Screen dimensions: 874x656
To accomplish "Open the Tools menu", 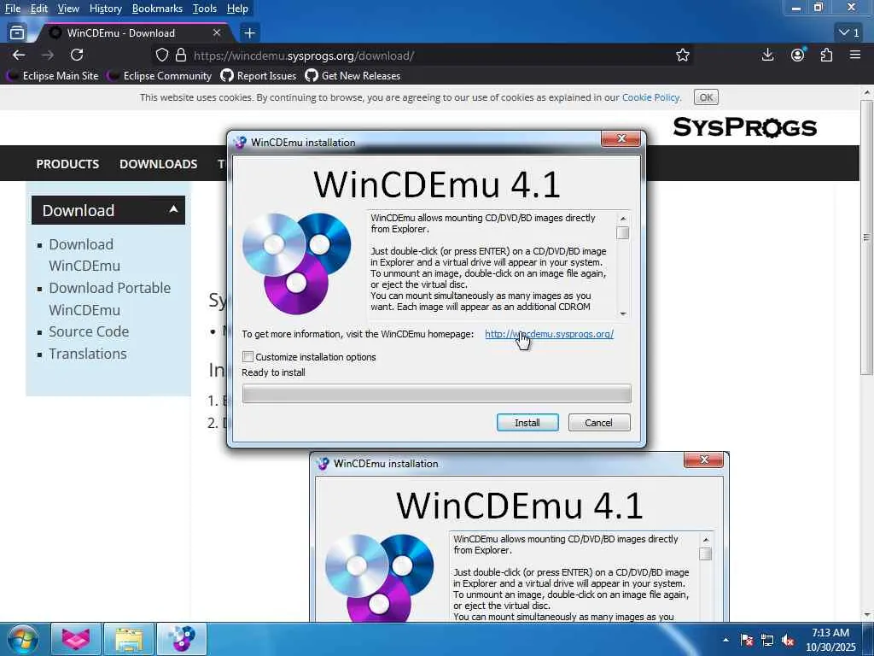I will pos(205,9).
